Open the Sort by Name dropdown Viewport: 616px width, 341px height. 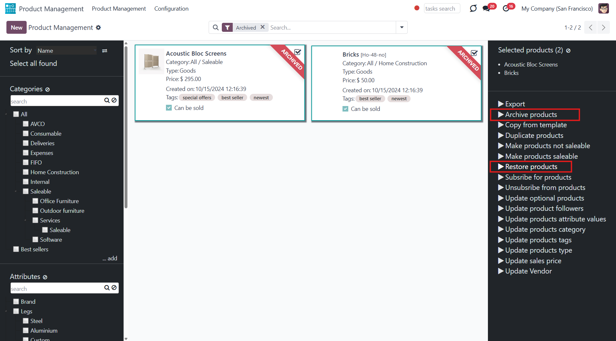66,50
